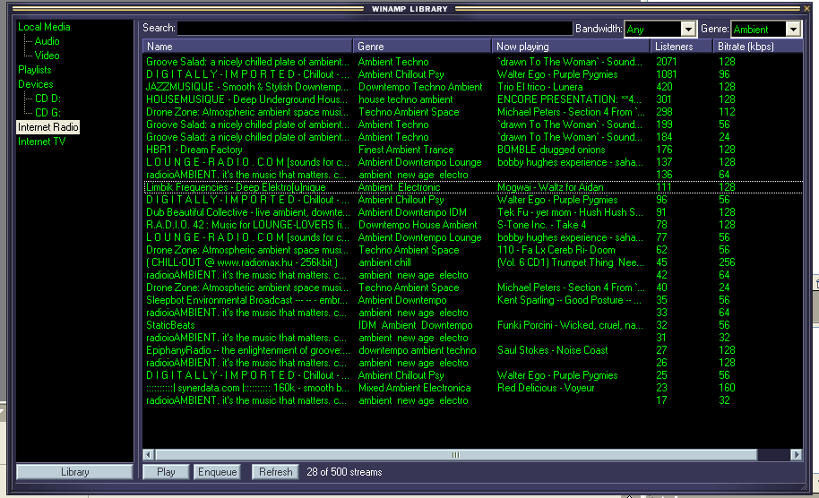The height and width of the screenshot is (498, 819).
Task: Select Local Media in the tree
Action: click(44, 27)
